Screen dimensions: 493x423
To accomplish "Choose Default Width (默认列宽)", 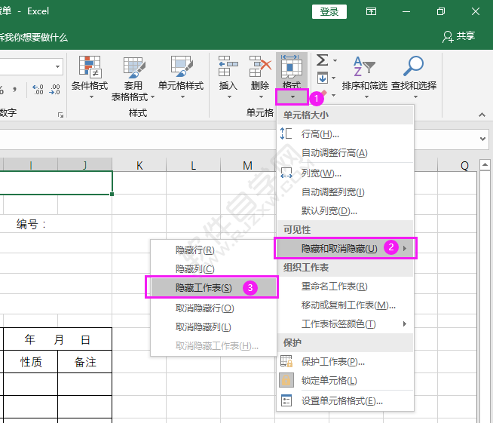I will [x=345, y=210].
